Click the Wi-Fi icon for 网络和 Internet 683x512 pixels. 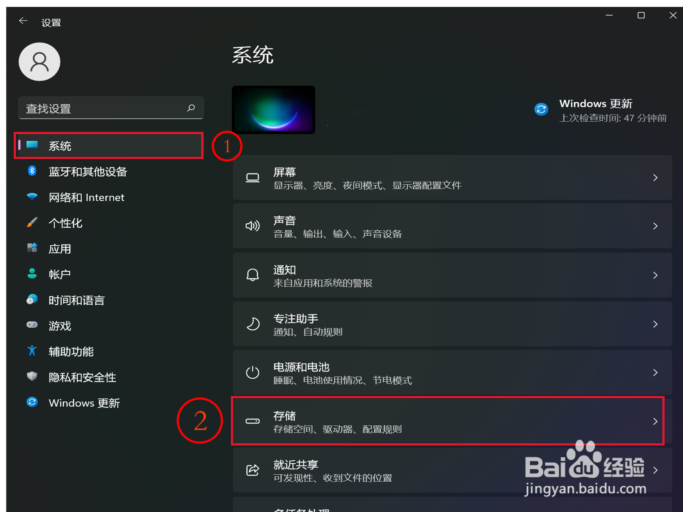(x=32, y=197)
